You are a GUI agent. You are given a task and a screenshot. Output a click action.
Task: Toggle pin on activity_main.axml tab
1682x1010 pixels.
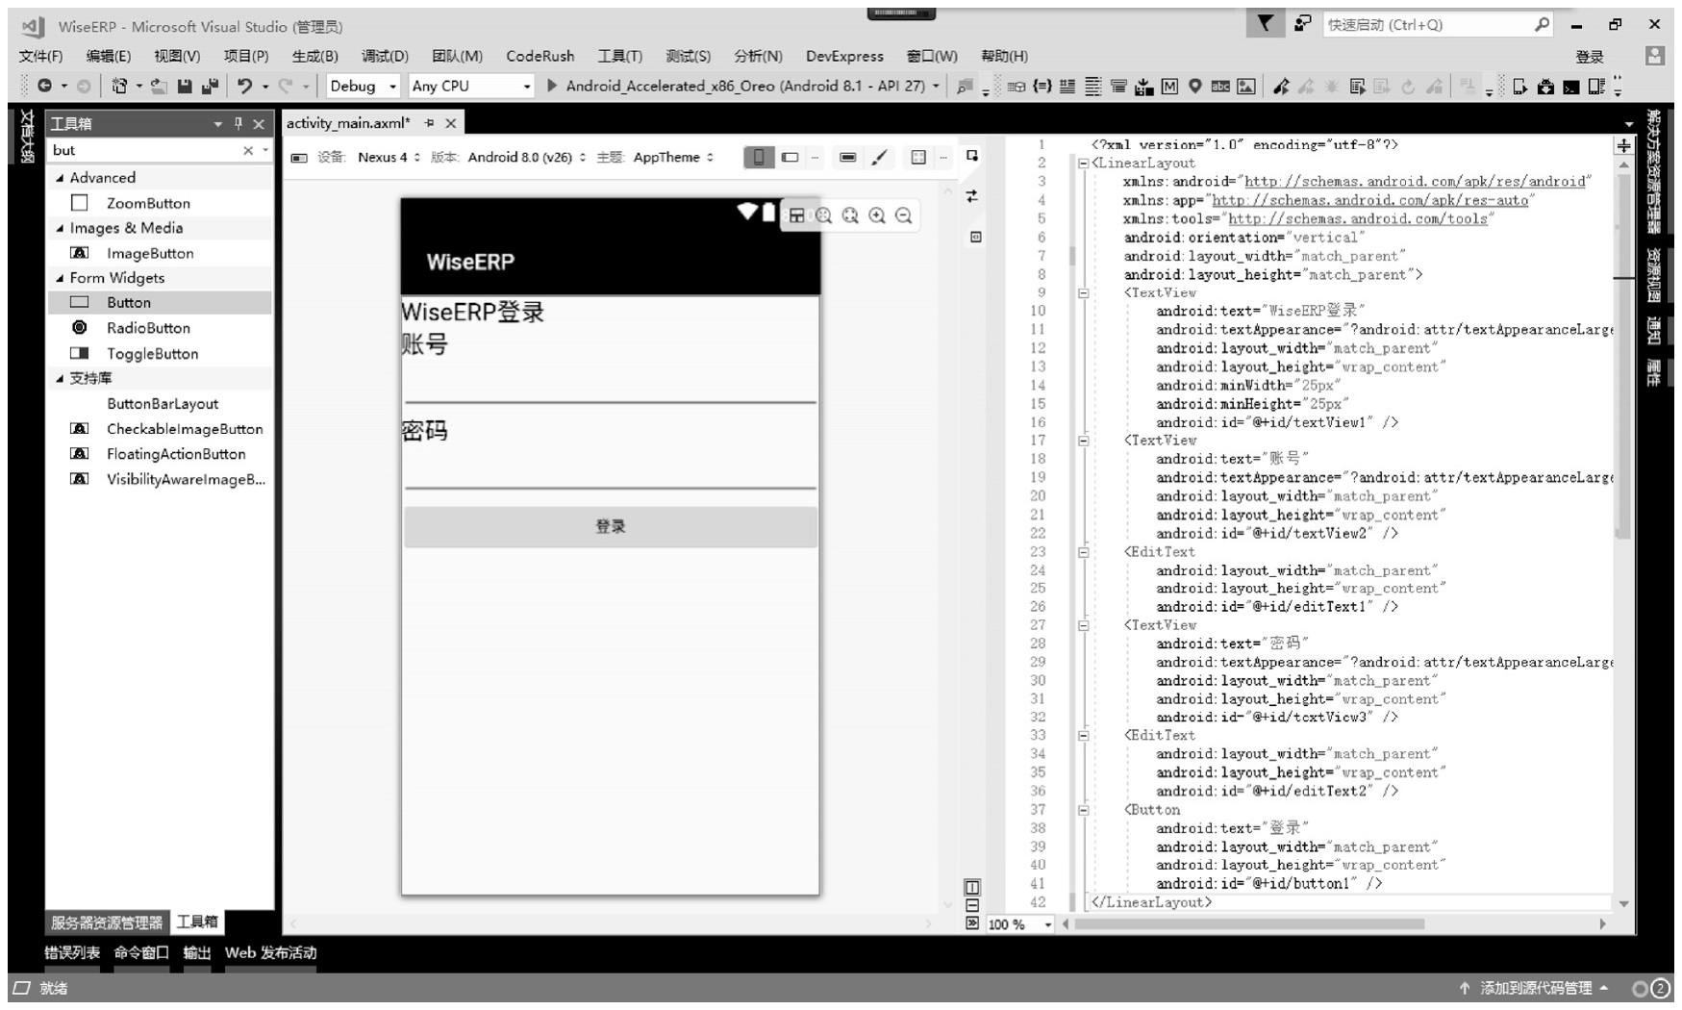(429, 123)
